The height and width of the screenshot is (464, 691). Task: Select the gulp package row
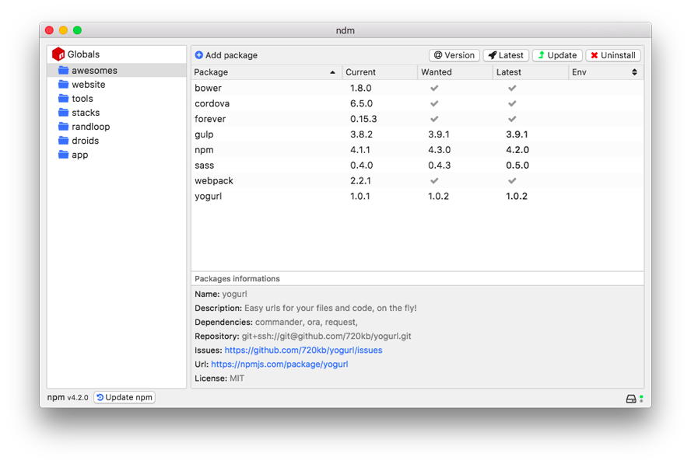pyautogui.click(x=417, y=134)
